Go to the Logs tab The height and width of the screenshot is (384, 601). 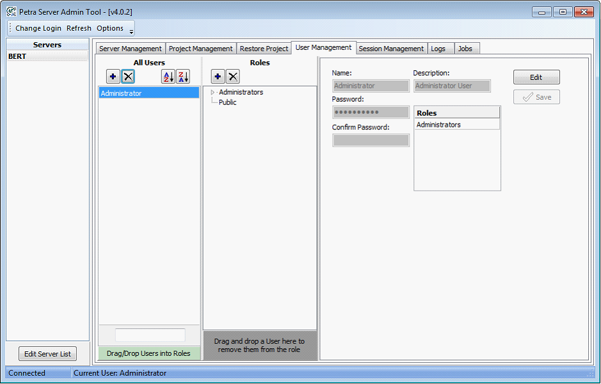click(x=438, y=49)
